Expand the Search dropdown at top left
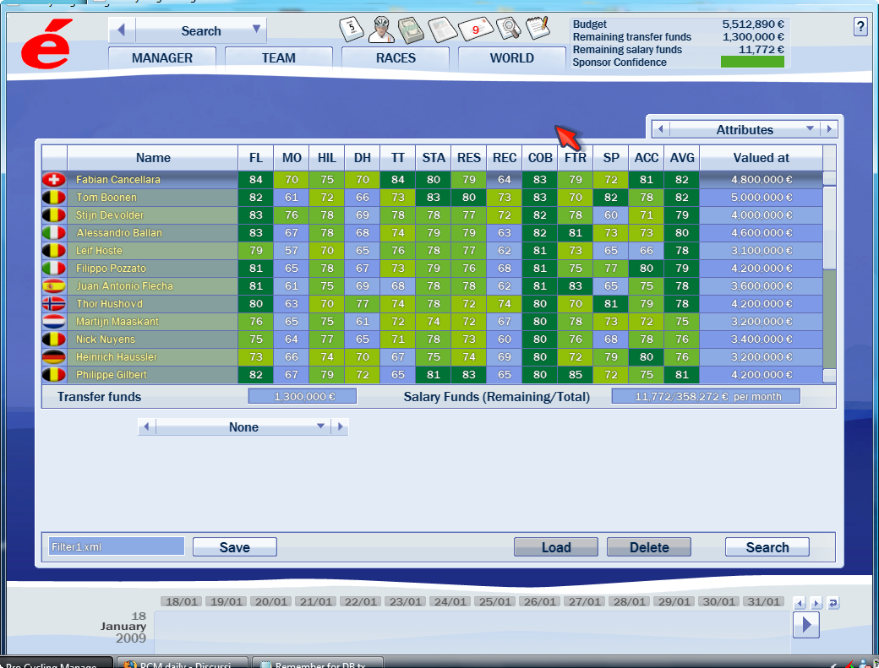This screenshot has width=879, height=668. [x=256, y=30]
